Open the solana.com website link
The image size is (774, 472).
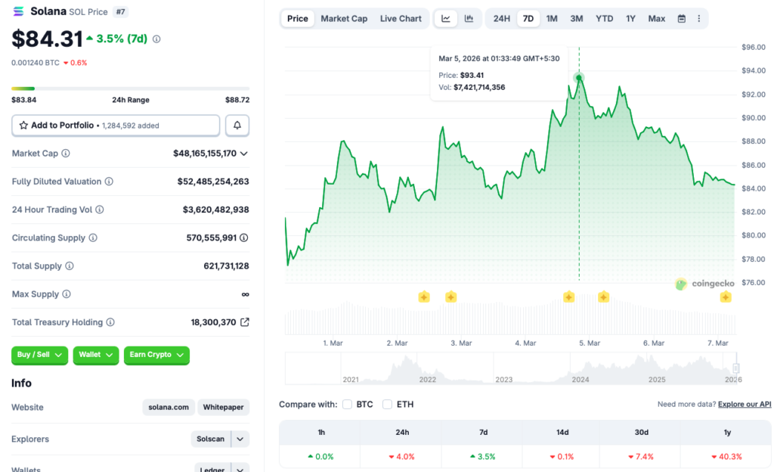click(x=168, y=407)
